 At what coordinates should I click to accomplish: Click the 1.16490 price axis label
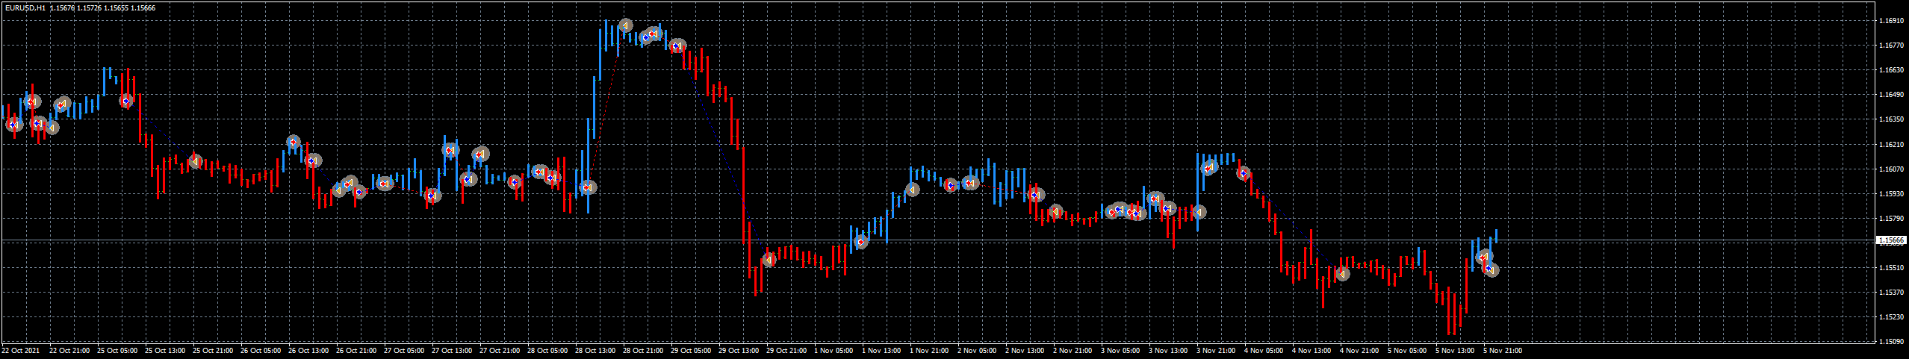click(1890, 95)
